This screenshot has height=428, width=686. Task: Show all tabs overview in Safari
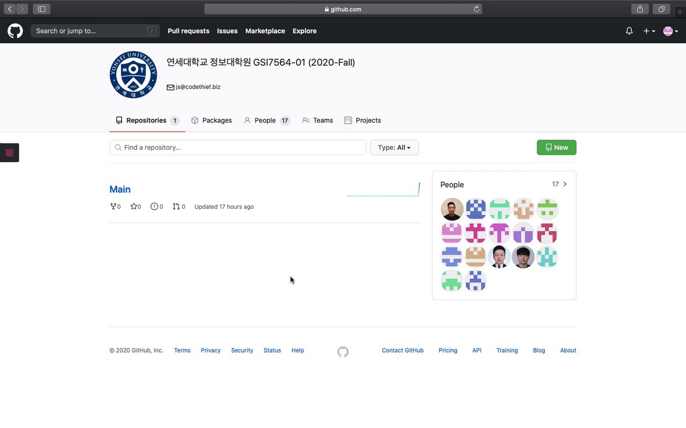coord(661,9)
